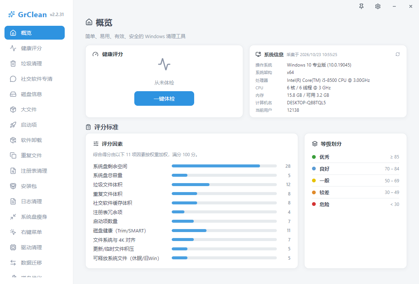
Task: Click the 日志清理 document icon
Action: click(x=13, y=201)
